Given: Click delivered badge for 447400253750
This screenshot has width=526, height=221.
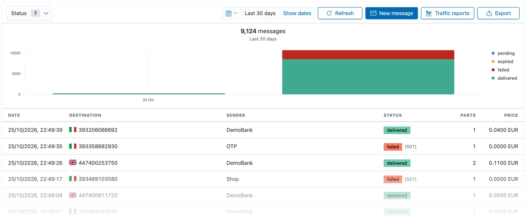Looking at the screenshot, I should pos(397,163).
